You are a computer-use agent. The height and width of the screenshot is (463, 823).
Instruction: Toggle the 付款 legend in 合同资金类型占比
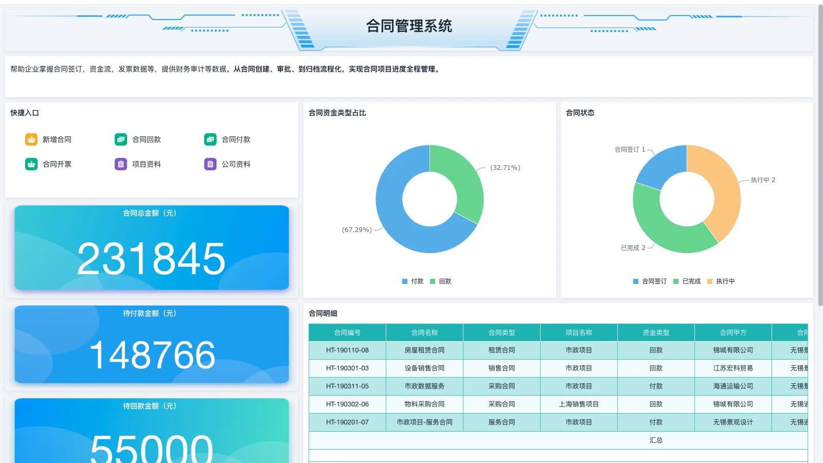coord(413,281)
